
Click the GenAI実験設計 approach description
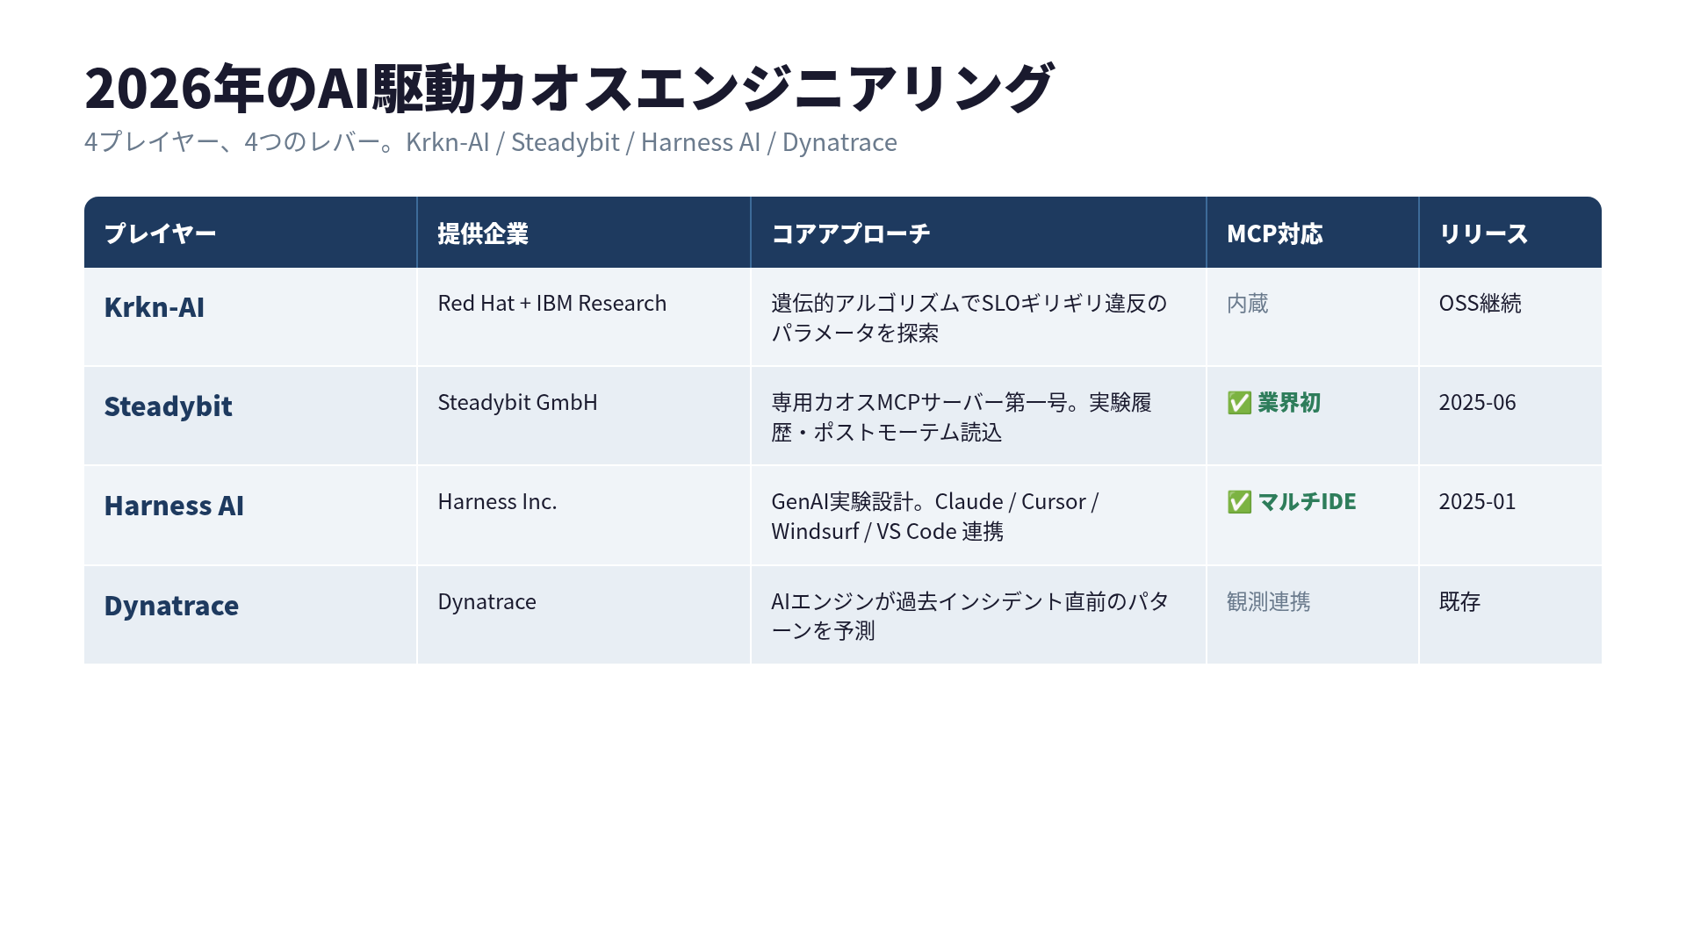click(935, 516)
